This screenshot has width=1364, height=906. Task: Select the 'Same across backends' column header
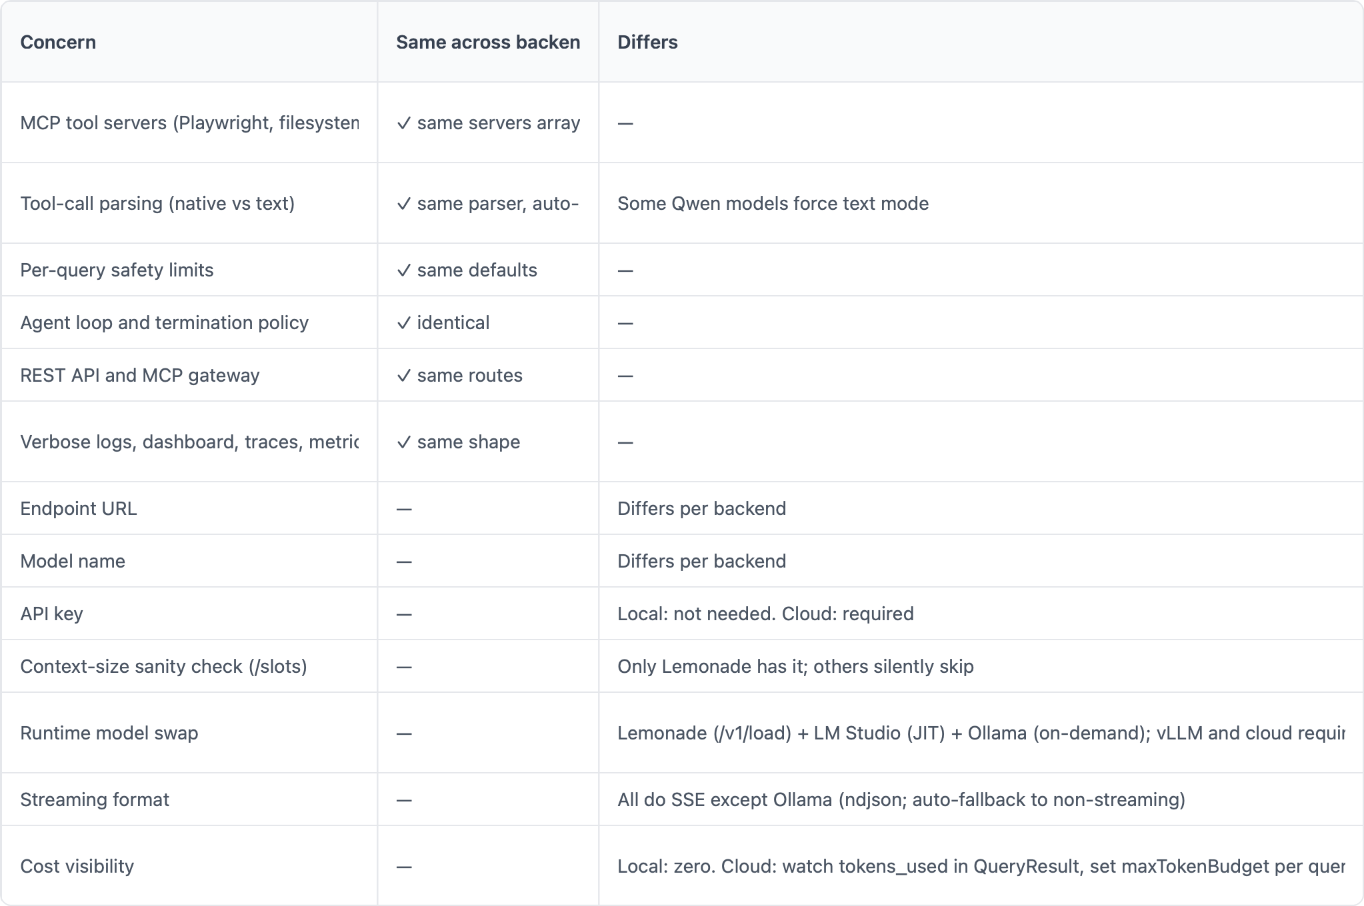[x=488, y=42]
